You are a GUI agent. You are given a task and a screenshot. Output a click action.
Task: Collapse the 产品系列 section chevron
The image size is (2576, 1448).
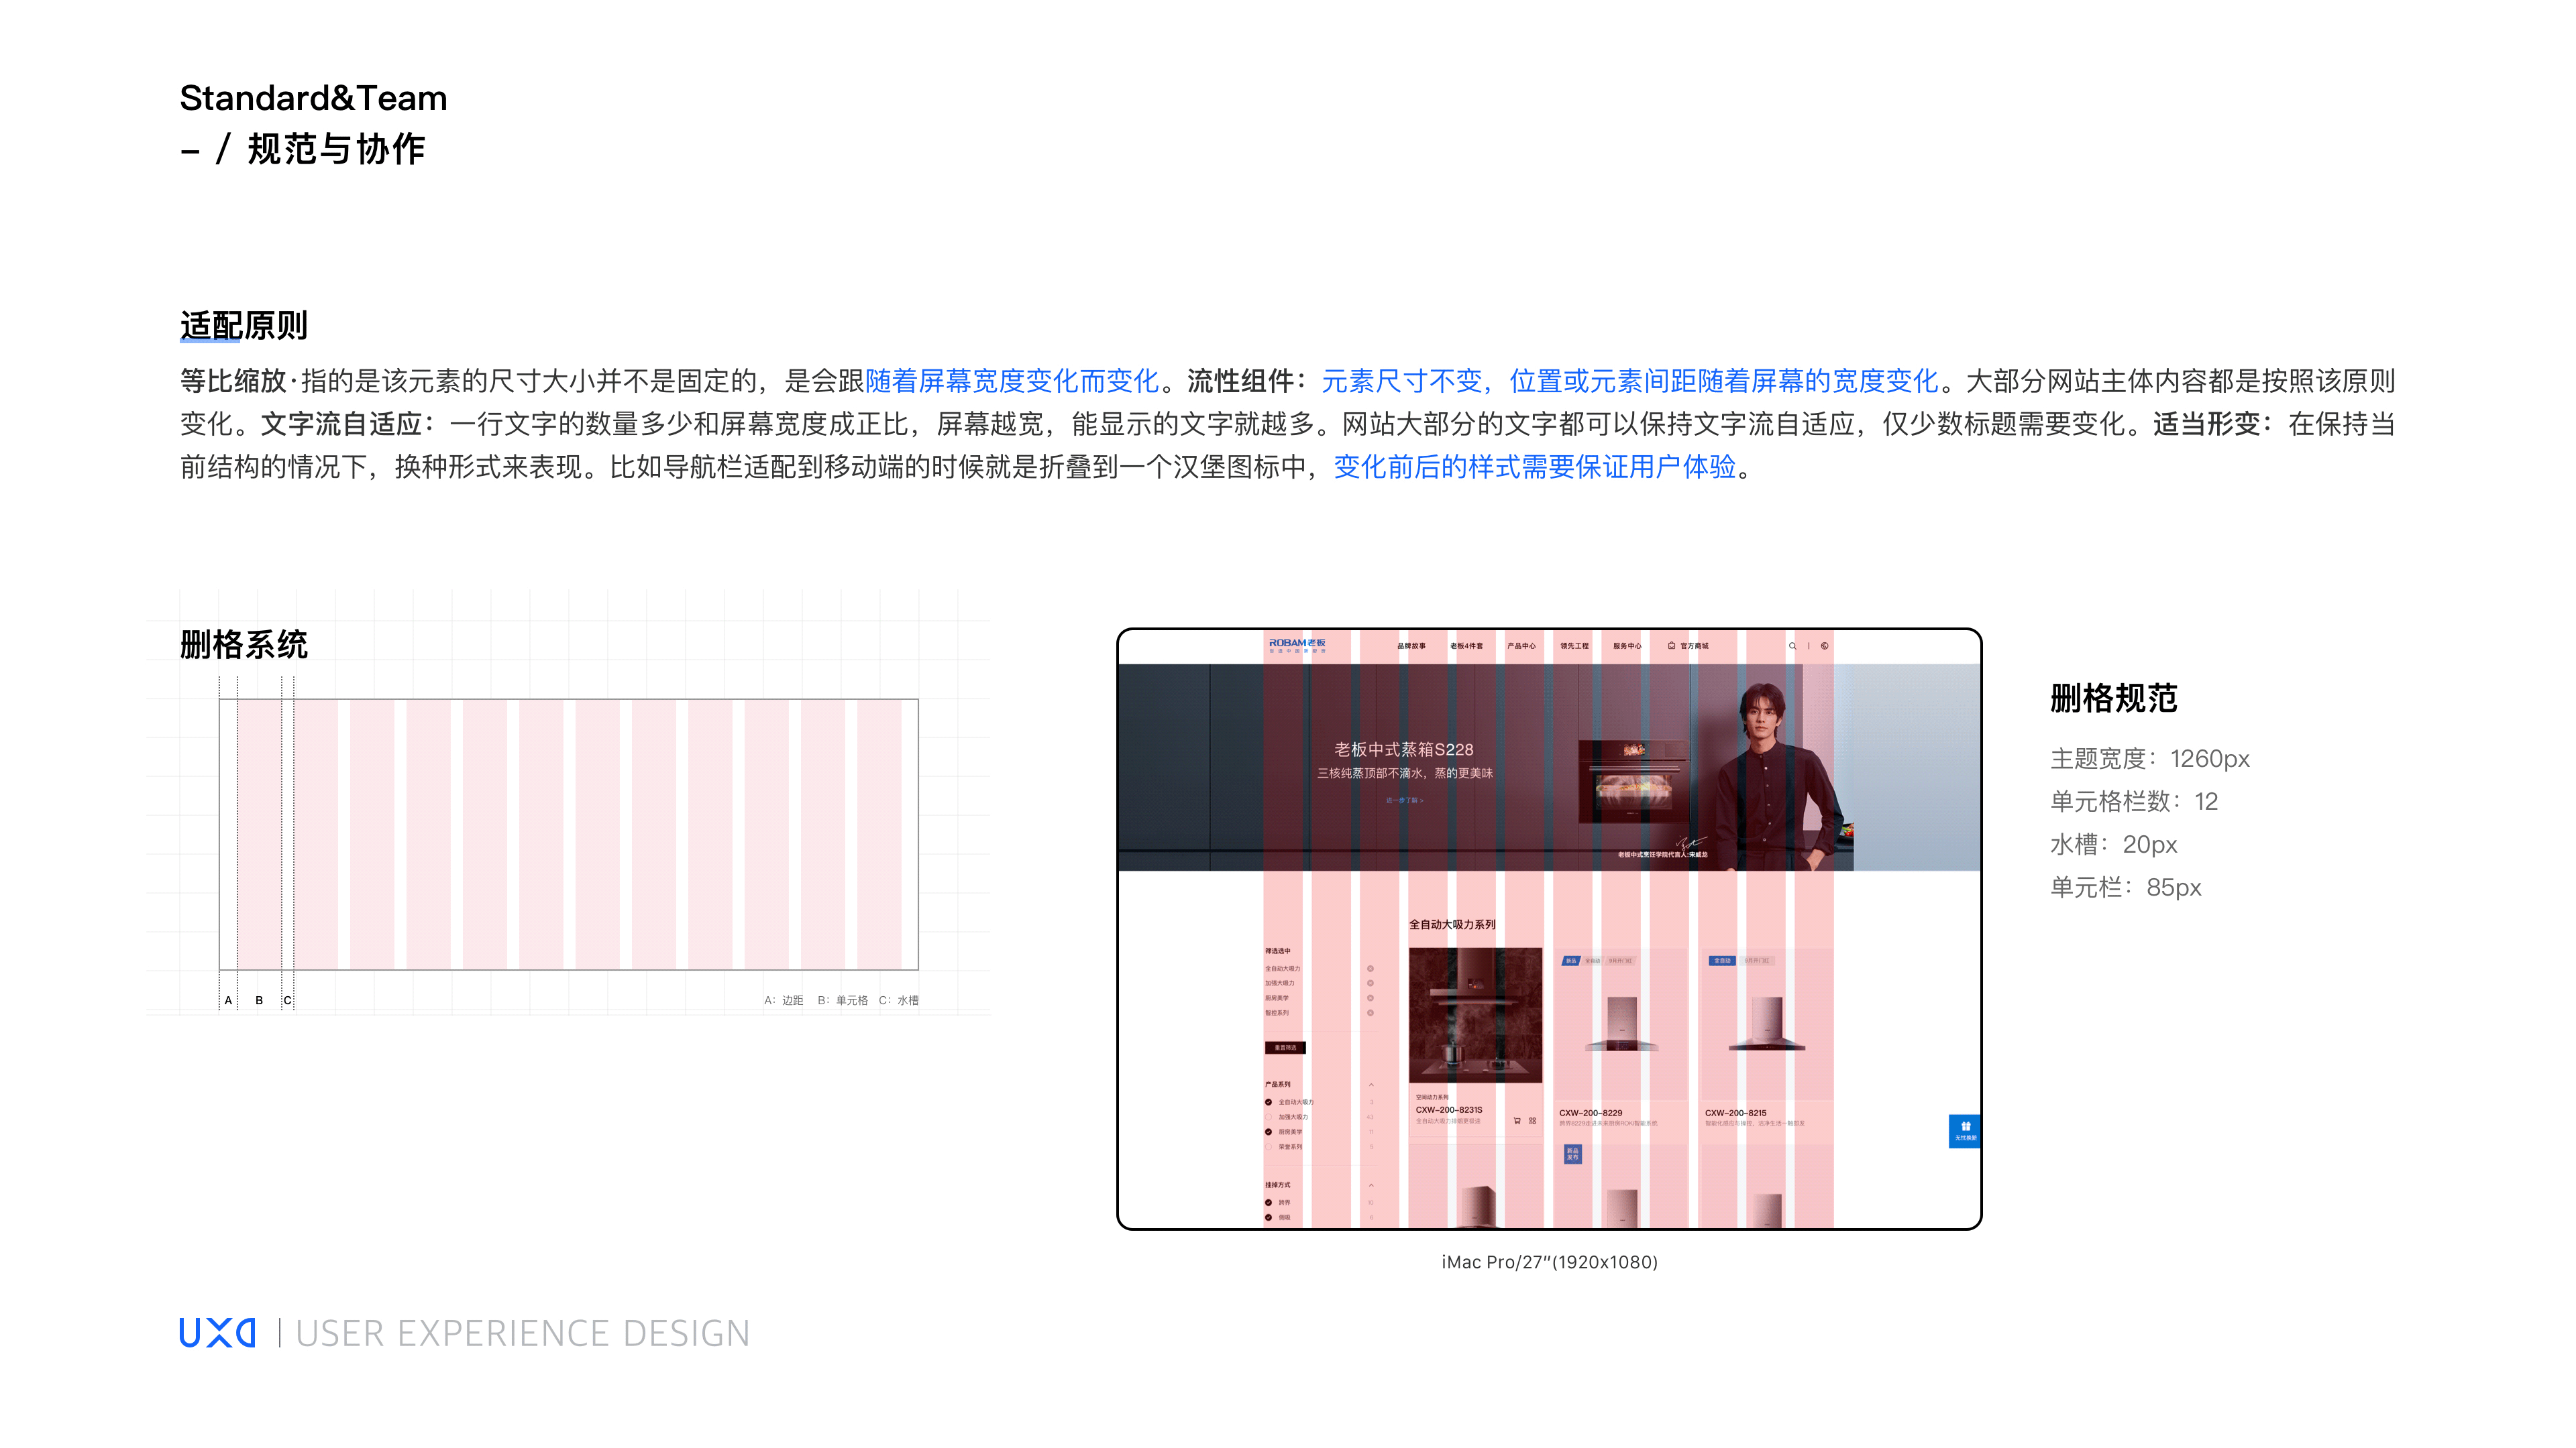coord(1372,1085)
